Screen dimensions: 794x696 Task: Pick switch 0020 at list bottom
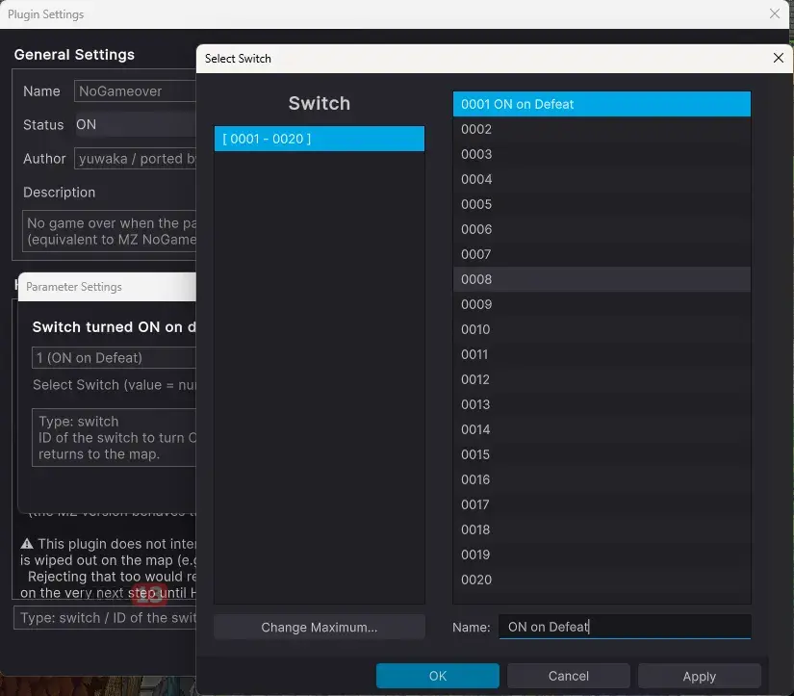[x=602, y=580]
